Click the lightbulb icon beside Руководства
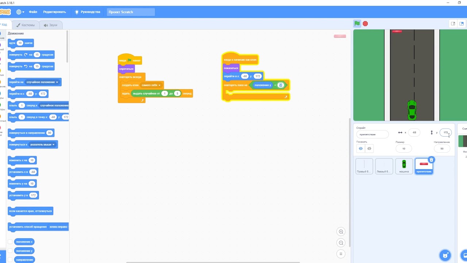Image resolution: width=467 pixels, height=263 pixels. (x=77, y=12)
